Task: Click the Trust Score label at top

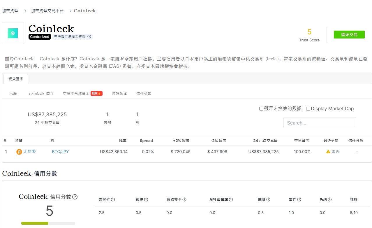Action: coord(309,40)
